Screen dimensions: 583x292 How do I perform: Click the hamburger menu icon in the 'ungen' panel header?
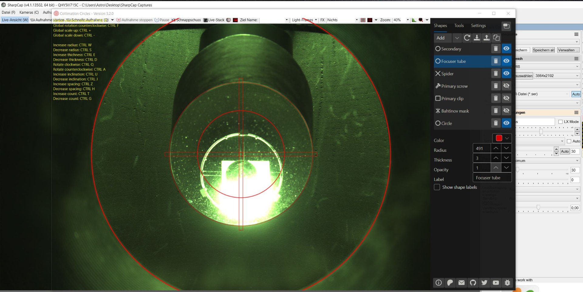[x=576, y=112]
